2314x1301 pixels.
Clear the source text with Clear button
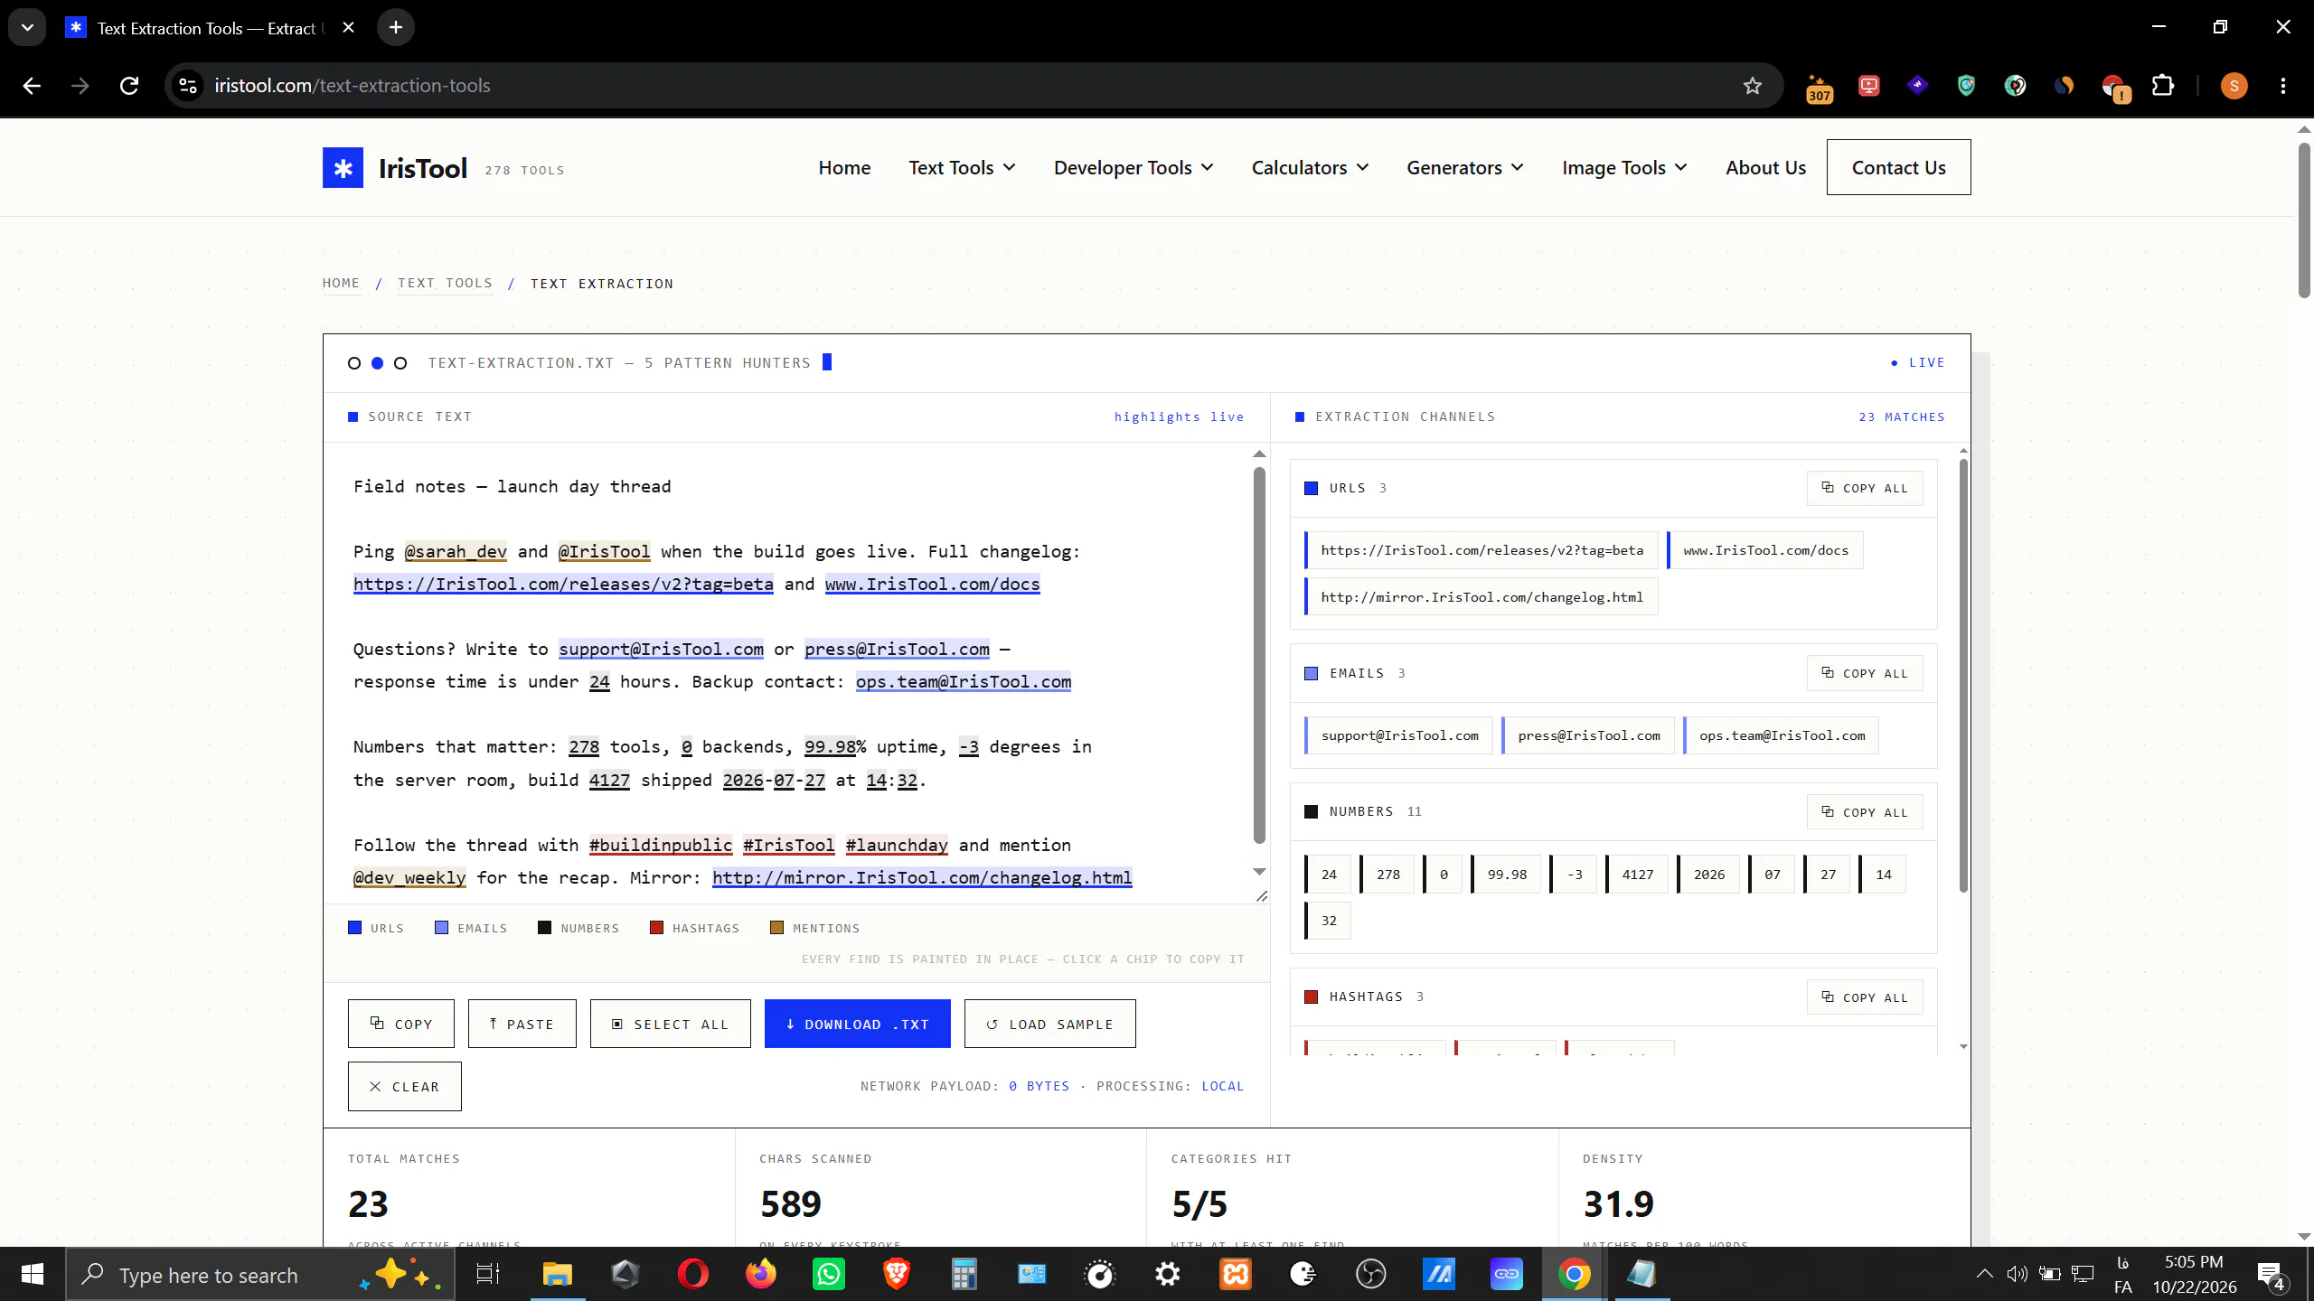click(404, 1087)
